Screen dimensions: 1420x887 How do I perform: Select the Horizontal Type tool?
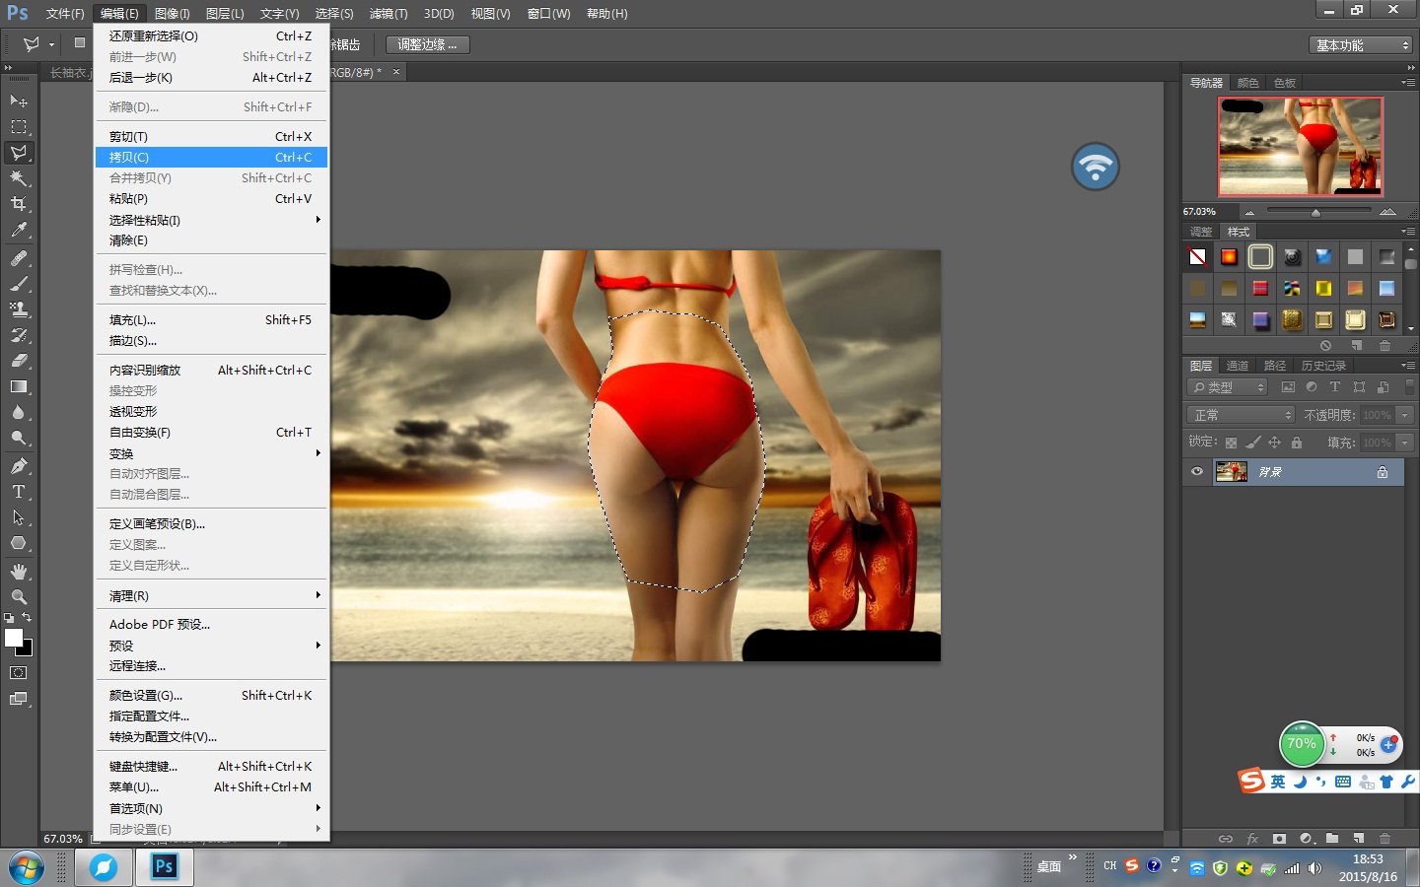pyautogui.click(x=19, y=492)
